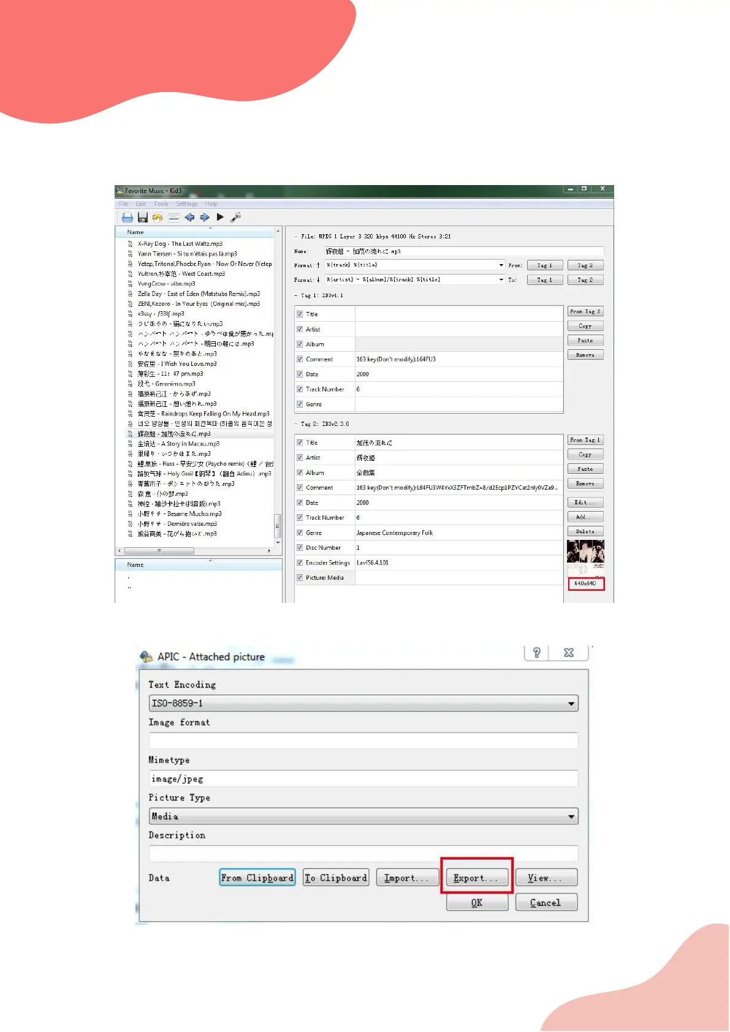Click the Export... button
Screen dimensions: 730x1032
(x=477, y=878)
